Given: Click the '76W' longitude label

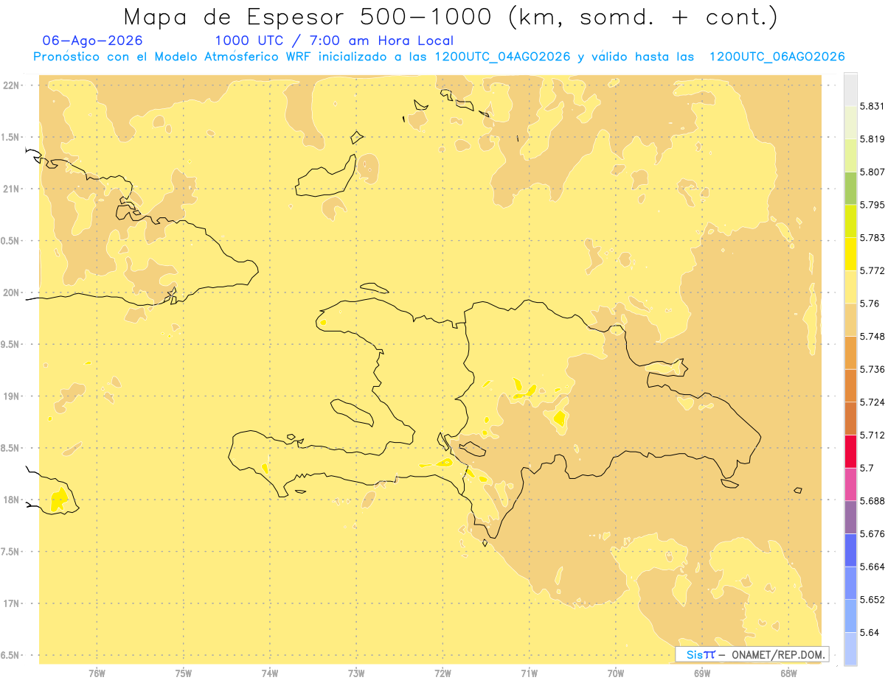Looking at the screenshot, I should coord(97,673).
